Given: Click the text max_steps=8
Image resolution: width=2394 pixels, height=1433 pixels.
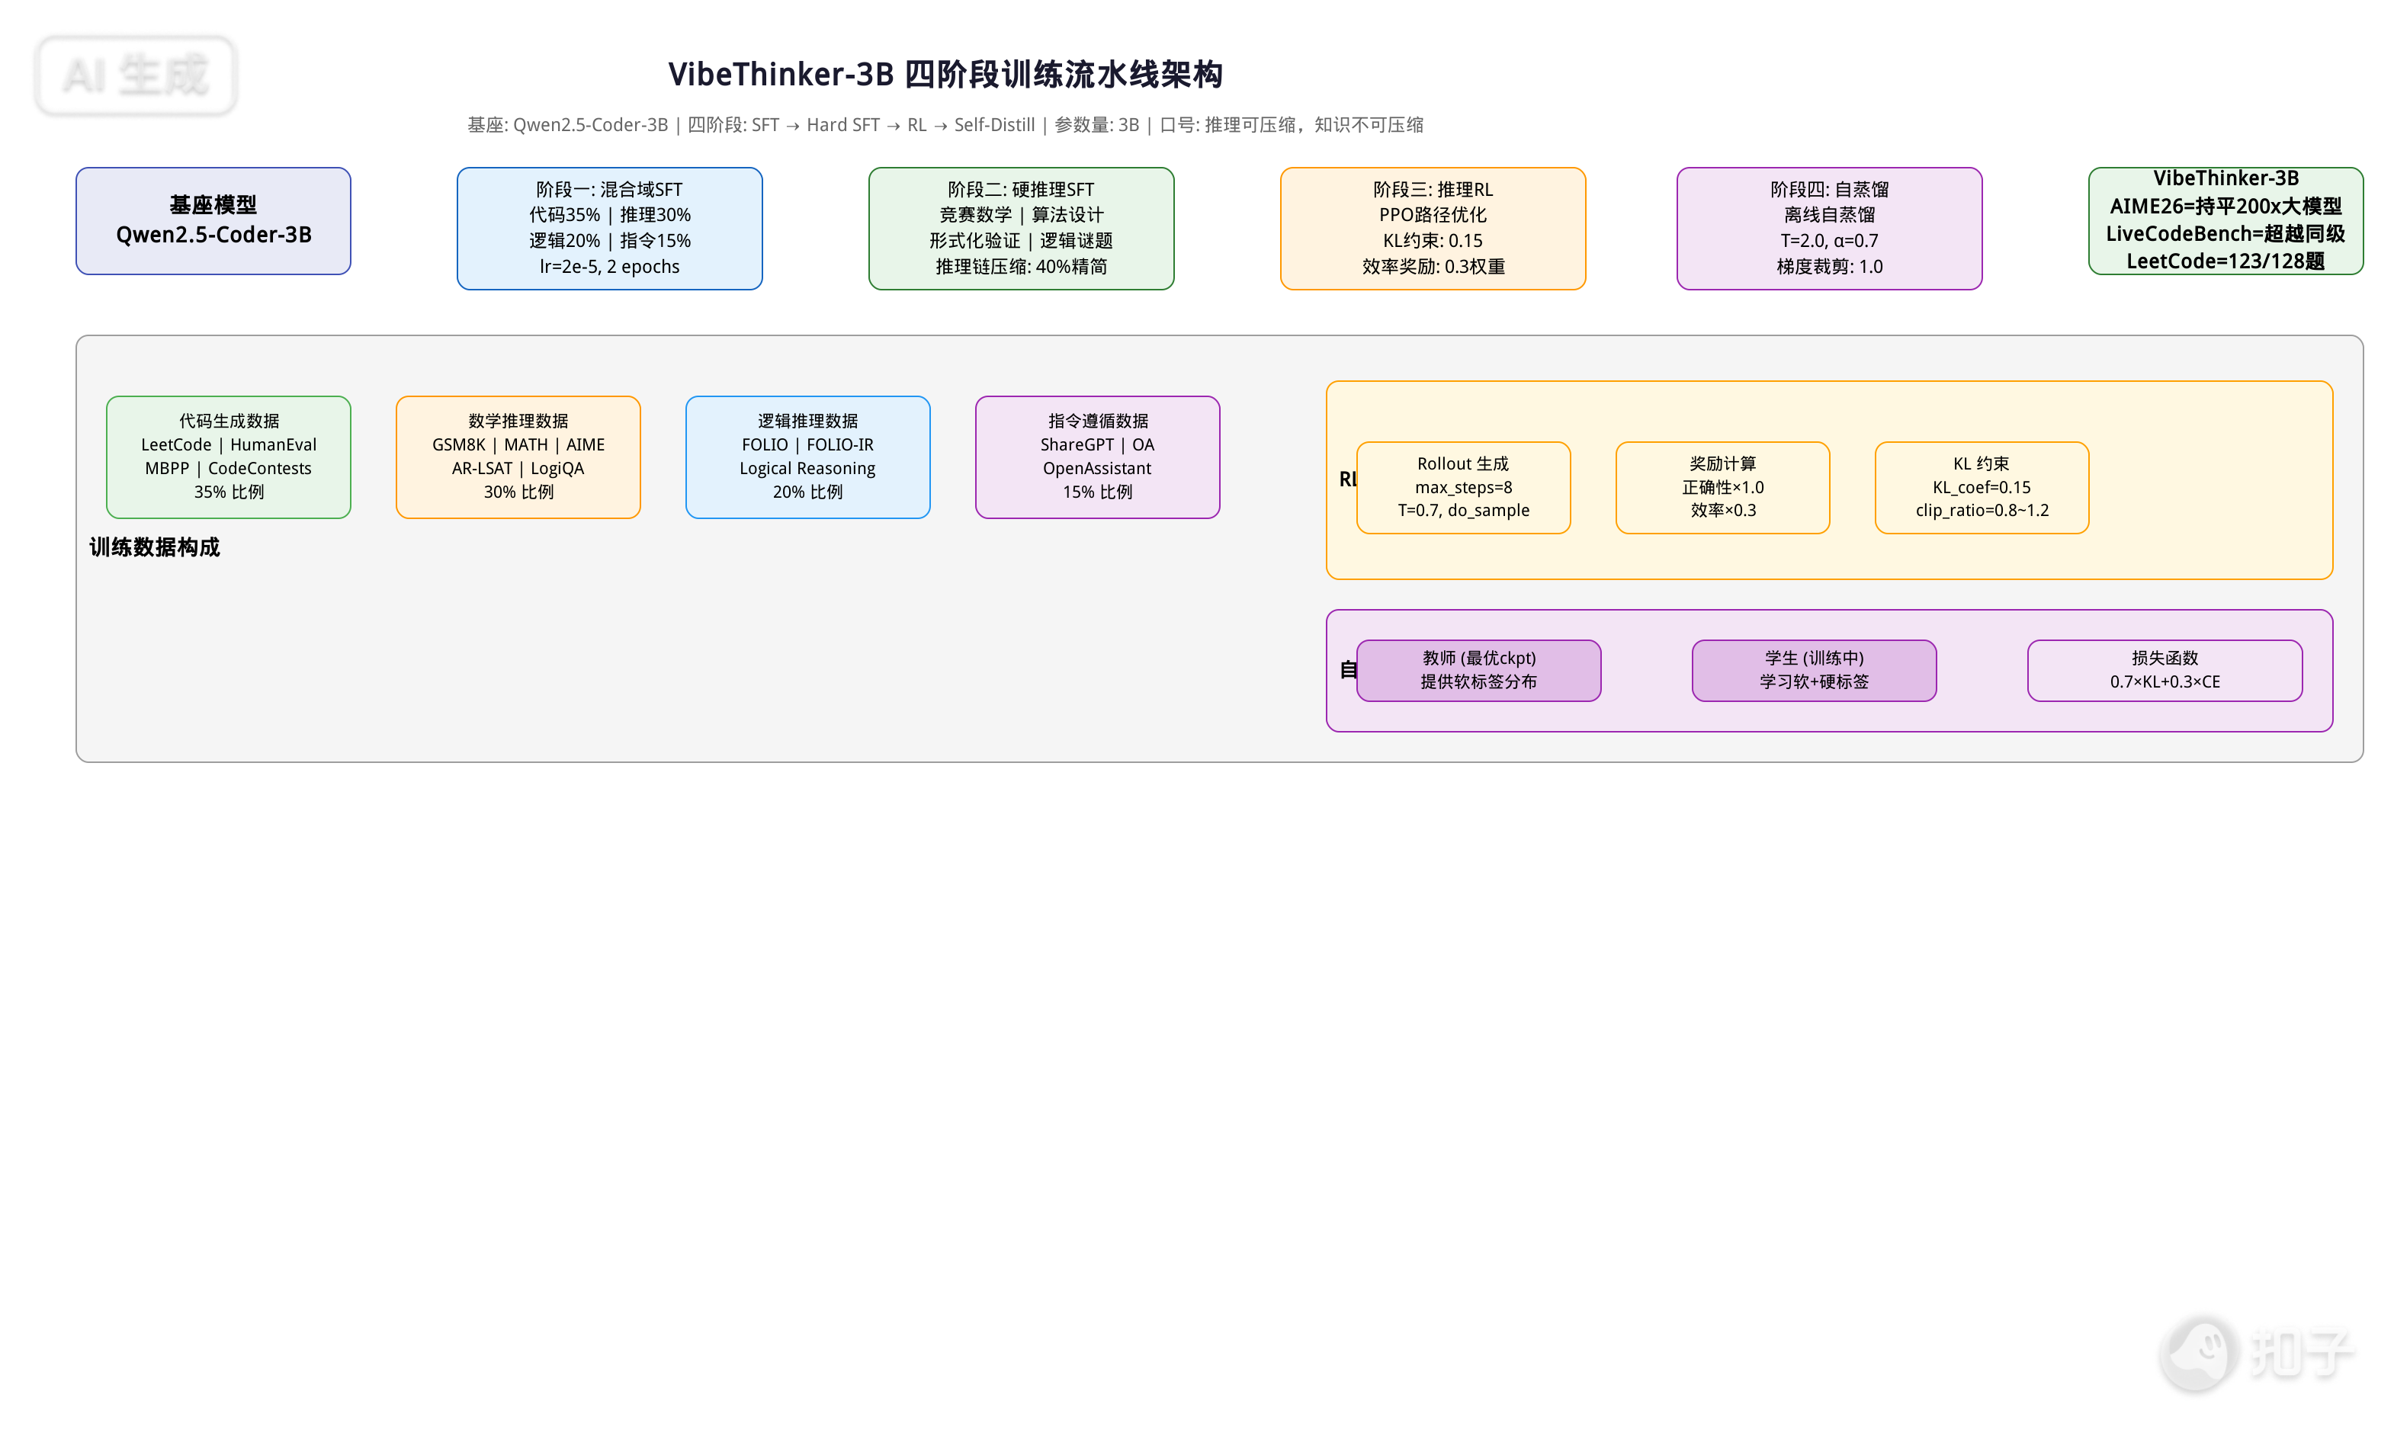Looking at the screenshot, I should [x=1463, y=488].
